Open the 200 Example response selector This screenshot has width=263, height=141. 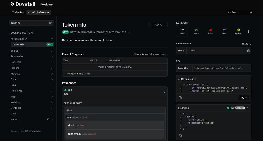[x=237, y=108]
